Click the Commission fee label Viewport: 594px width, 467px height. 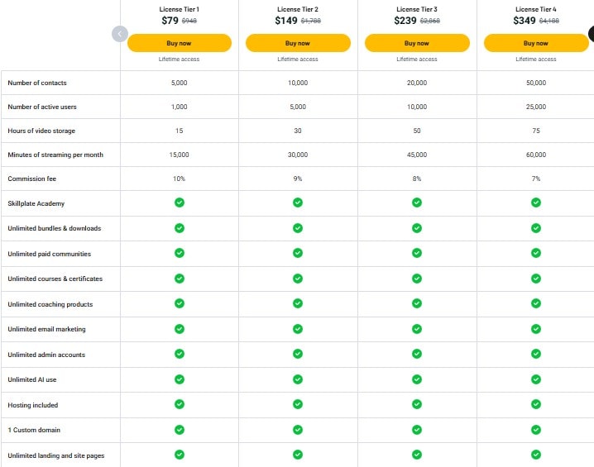[x=31, y=179]
